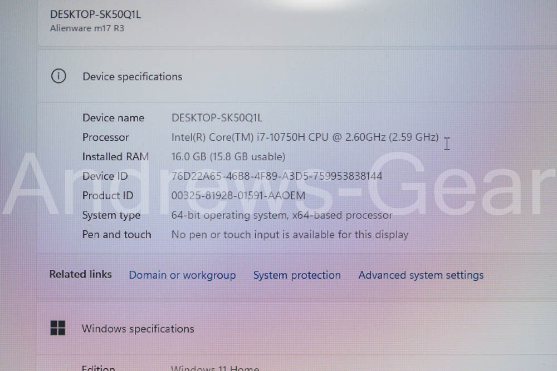Image resolution: width=557 pixels, height=371 pixels.
Task: Select the Device name value DESKTOP-SK50Q1L
Action: pos(217,118)
